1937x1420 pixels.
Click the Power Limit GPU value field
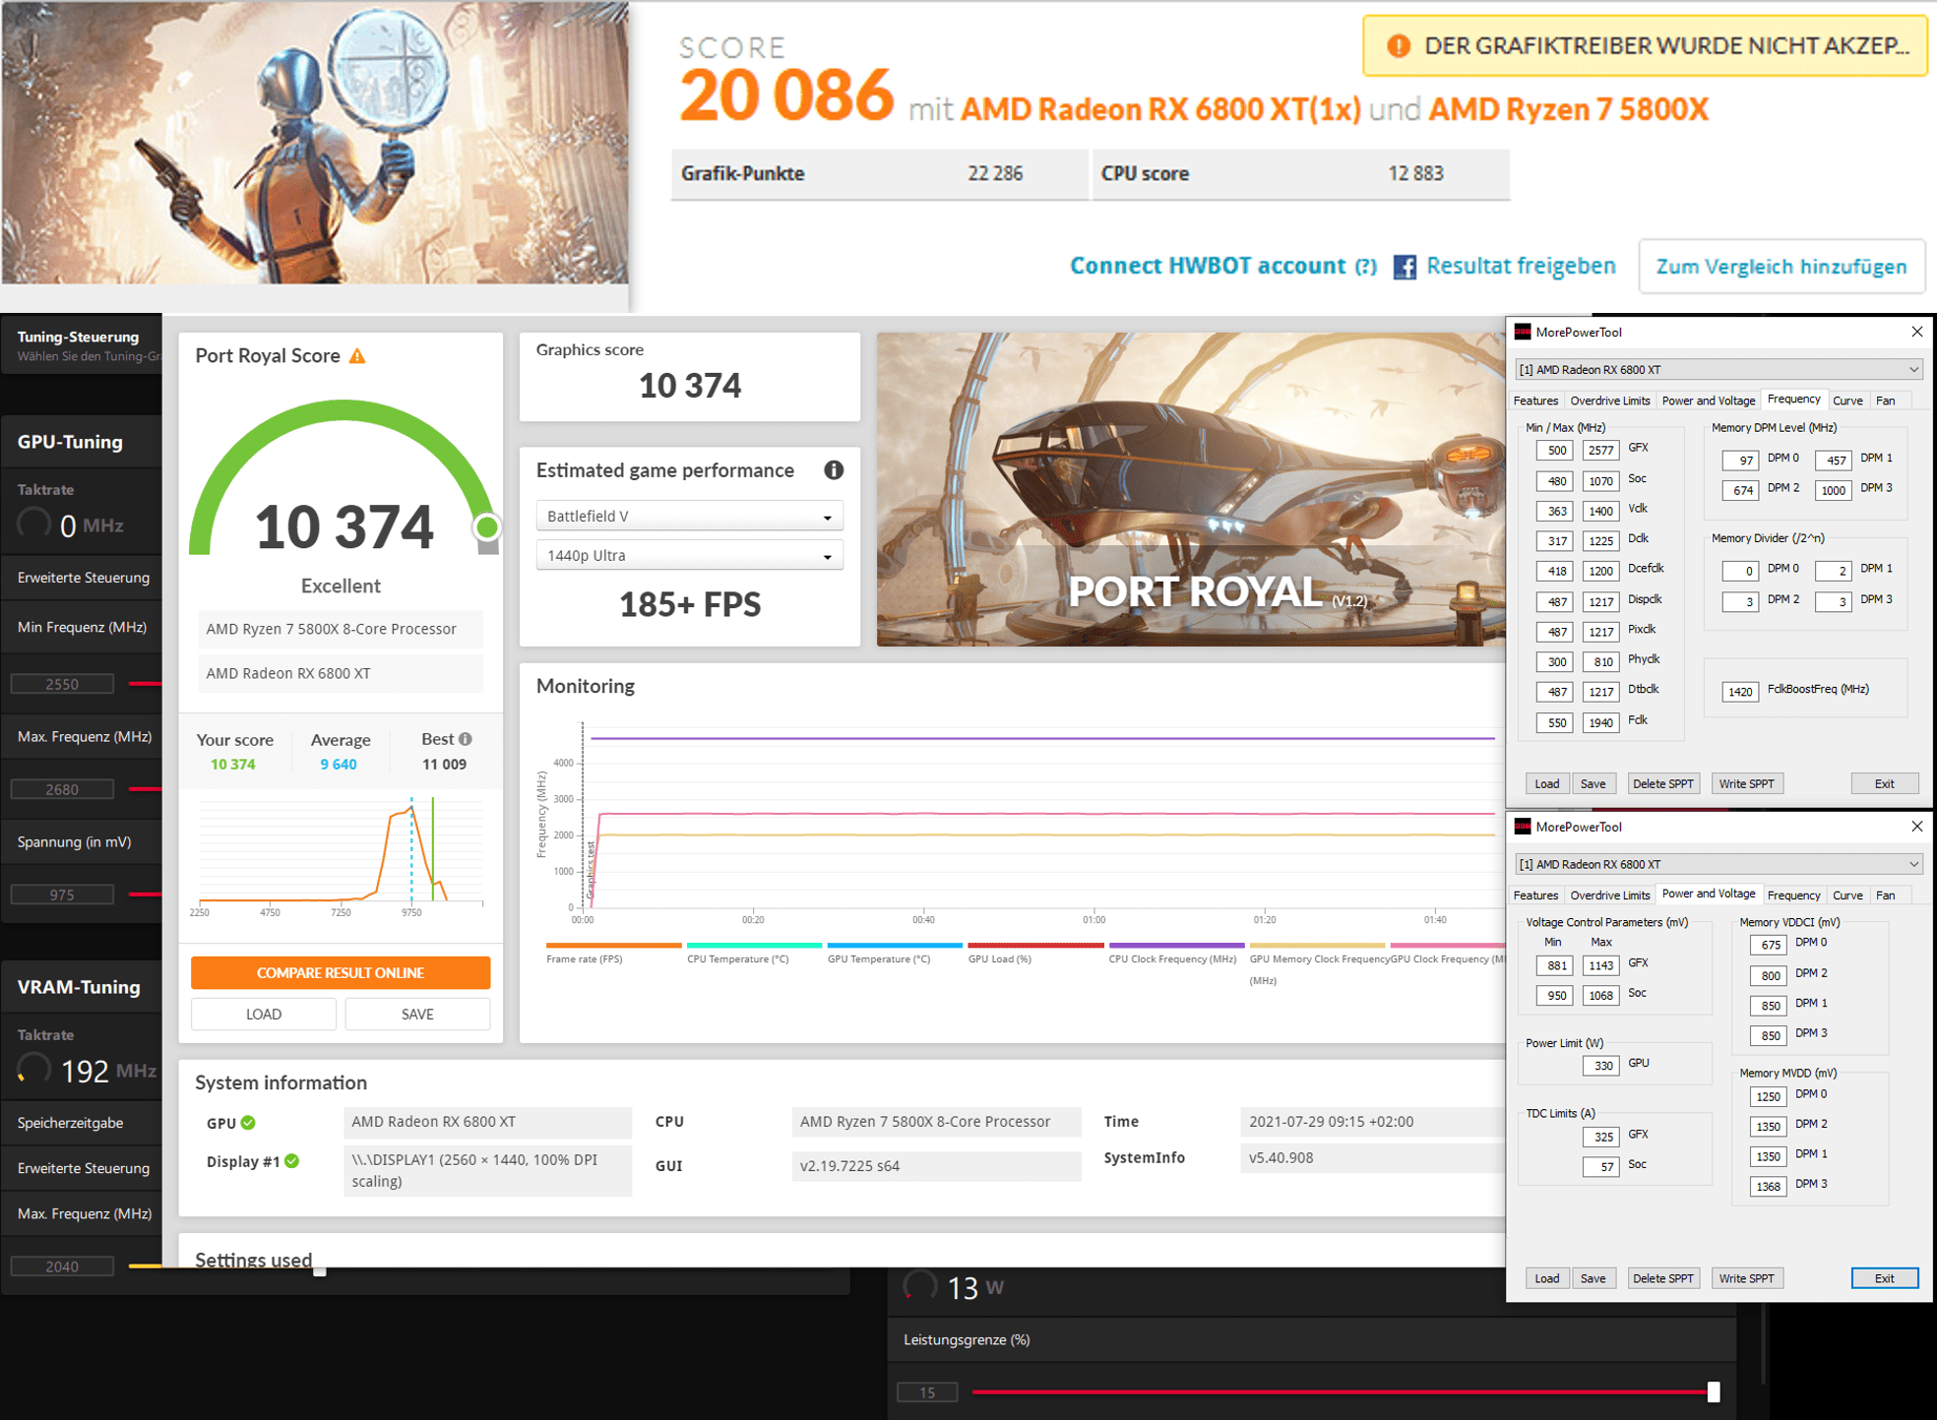point(1601,1065)
